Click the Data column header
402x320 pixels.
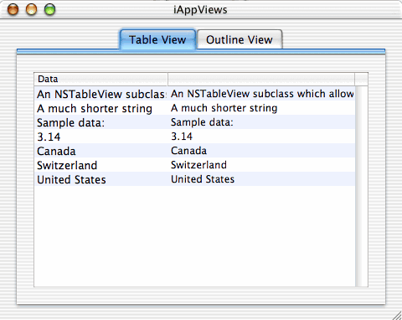(x=100, y=79)
